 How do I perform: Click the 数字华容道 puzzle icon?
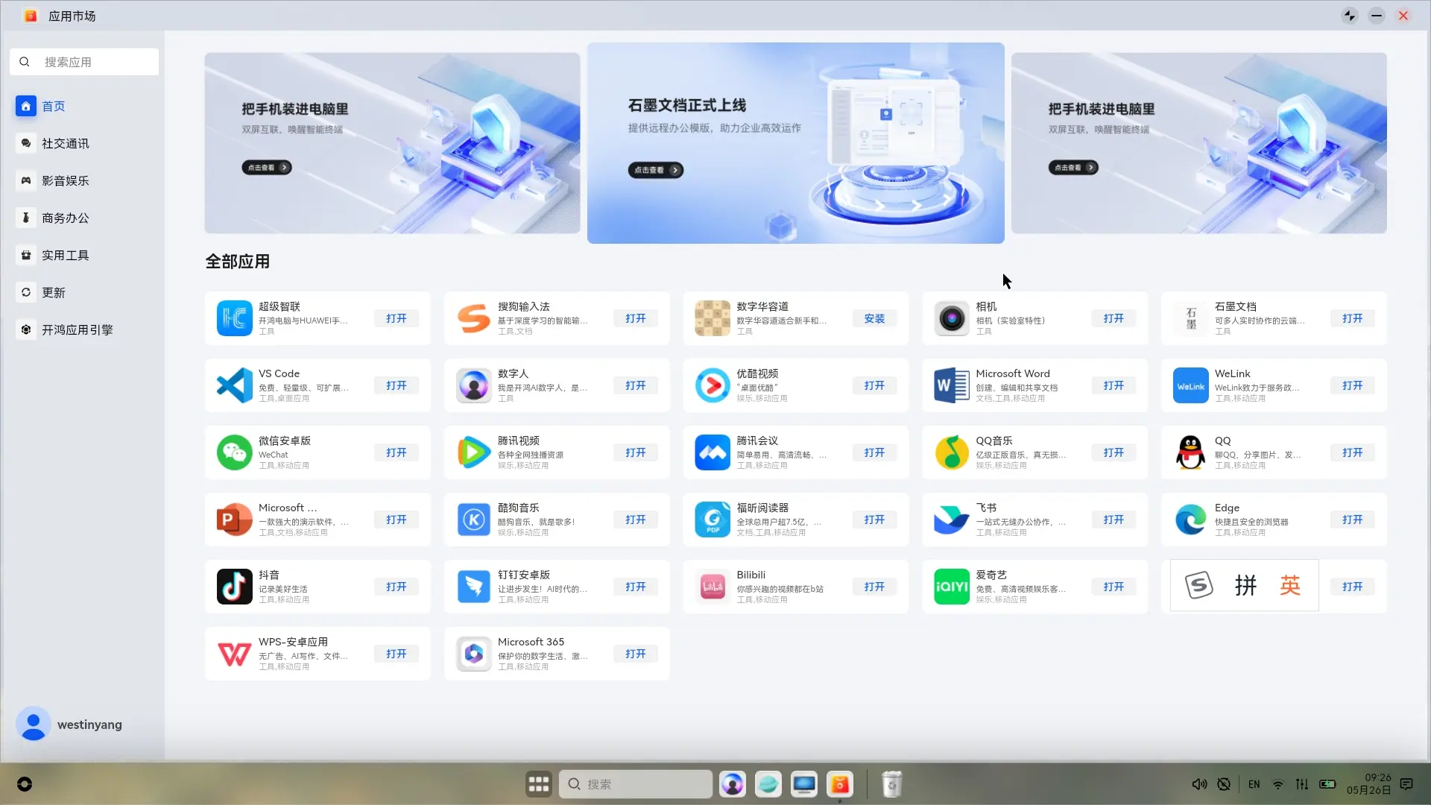pos(713,318)
